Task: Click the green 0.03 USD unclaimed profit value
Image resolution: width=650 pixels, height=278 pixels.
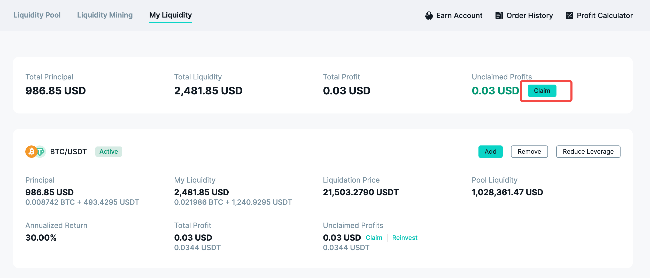Action: 495,91
